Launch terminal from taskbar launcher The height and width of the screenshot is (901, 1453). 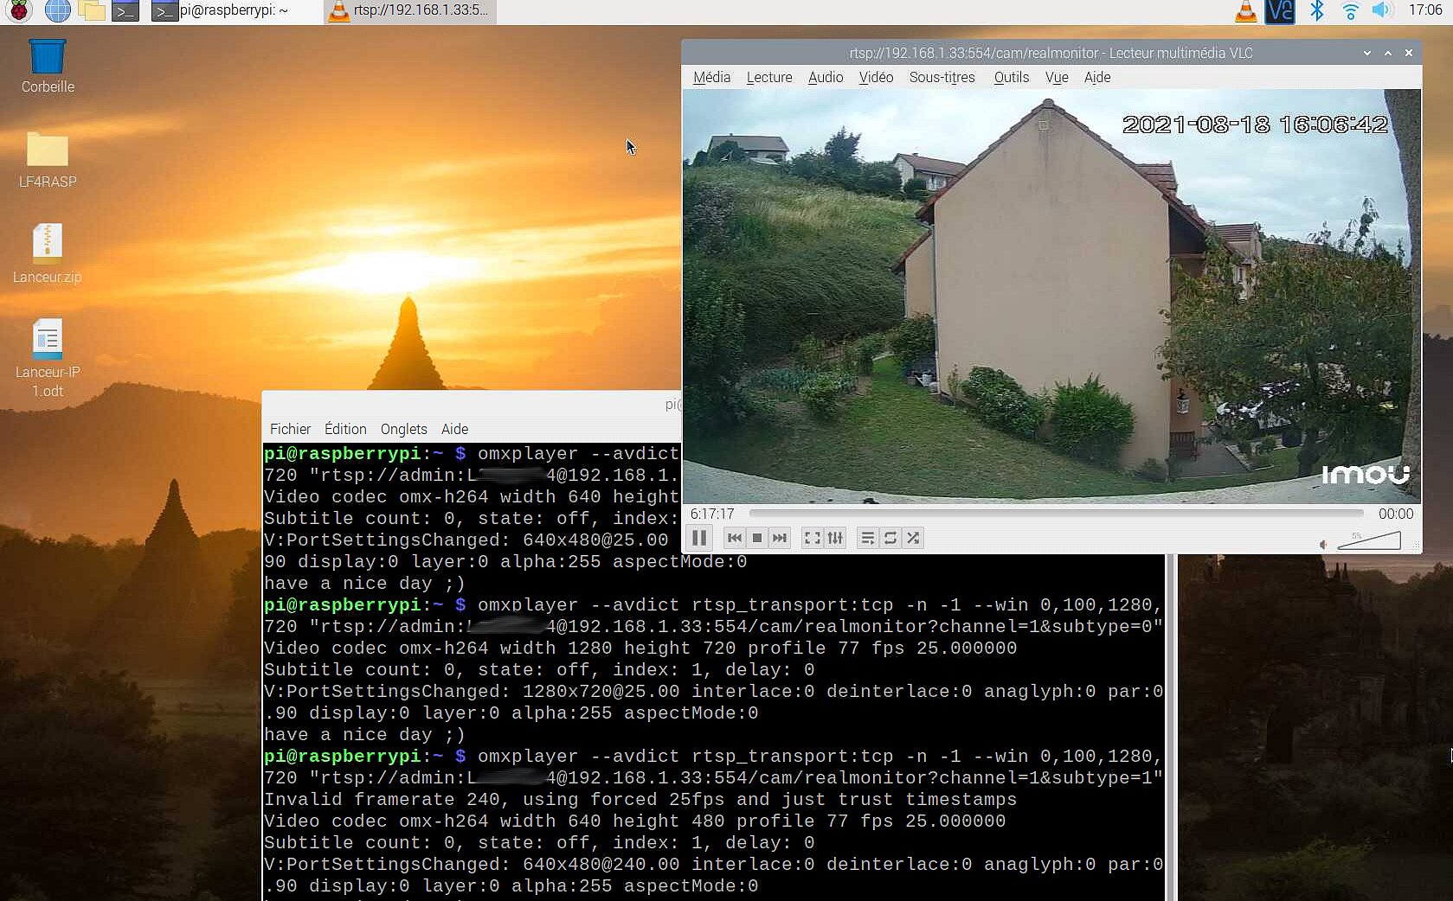point(125,11)
